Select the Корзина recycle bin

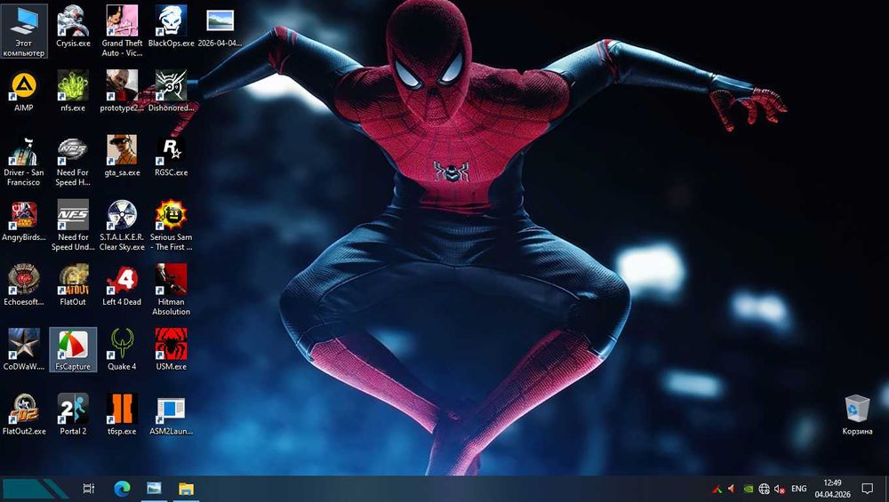tap(857, 414)
